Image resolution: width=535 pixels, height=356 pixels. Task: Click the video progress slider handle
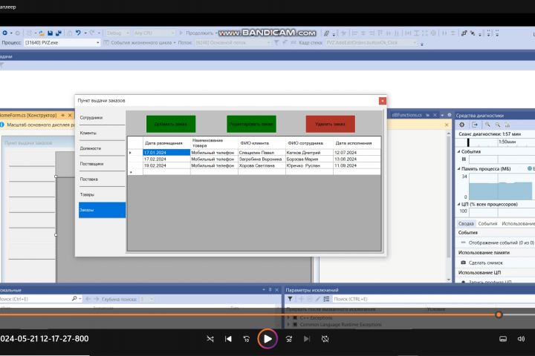499,314
